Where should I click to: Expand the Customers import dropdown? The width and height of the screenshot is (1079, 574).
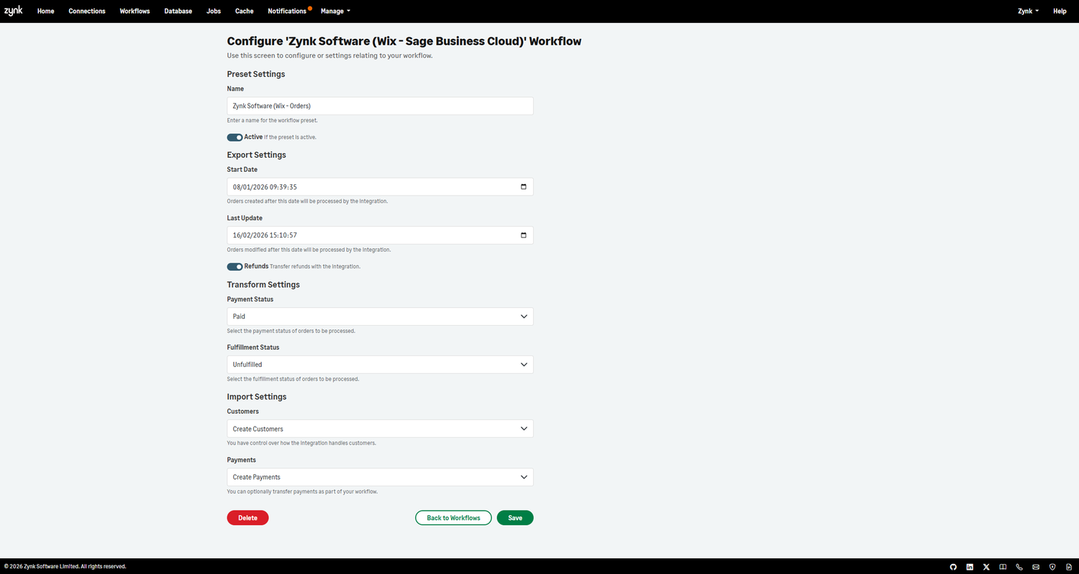[380, 428]
